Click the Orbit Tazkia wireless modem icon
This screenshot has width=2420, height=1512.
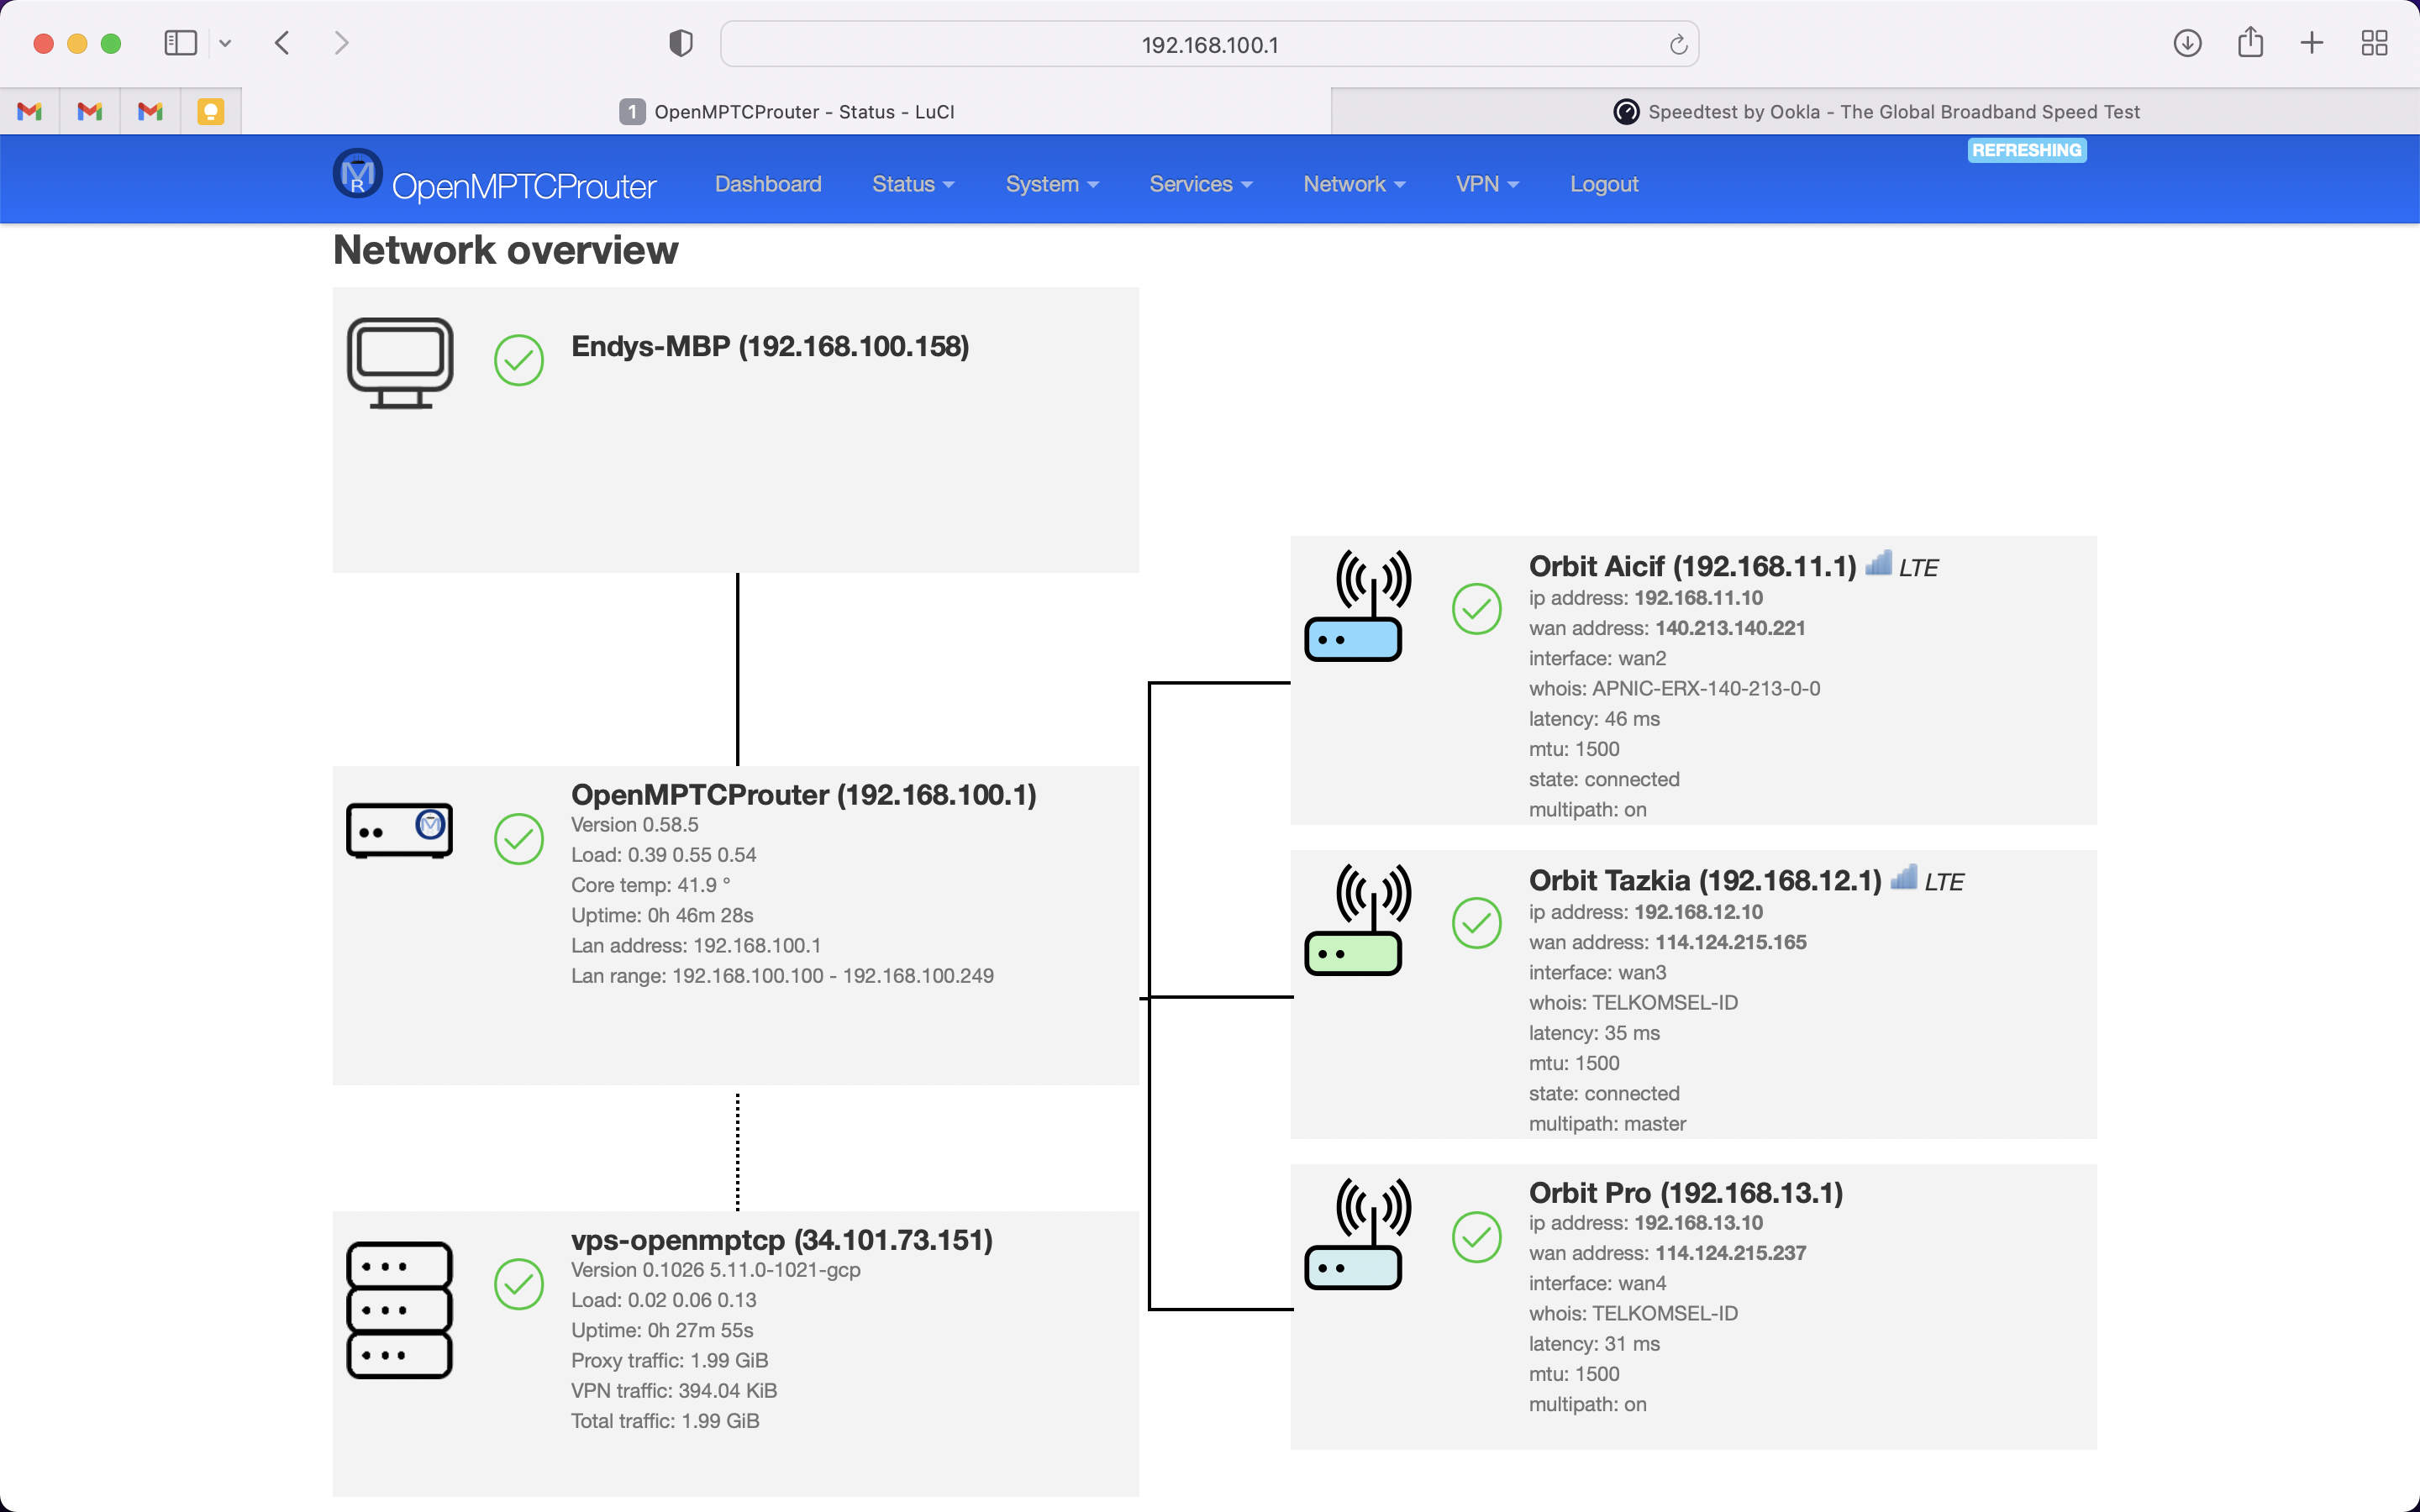(1358, 919)
